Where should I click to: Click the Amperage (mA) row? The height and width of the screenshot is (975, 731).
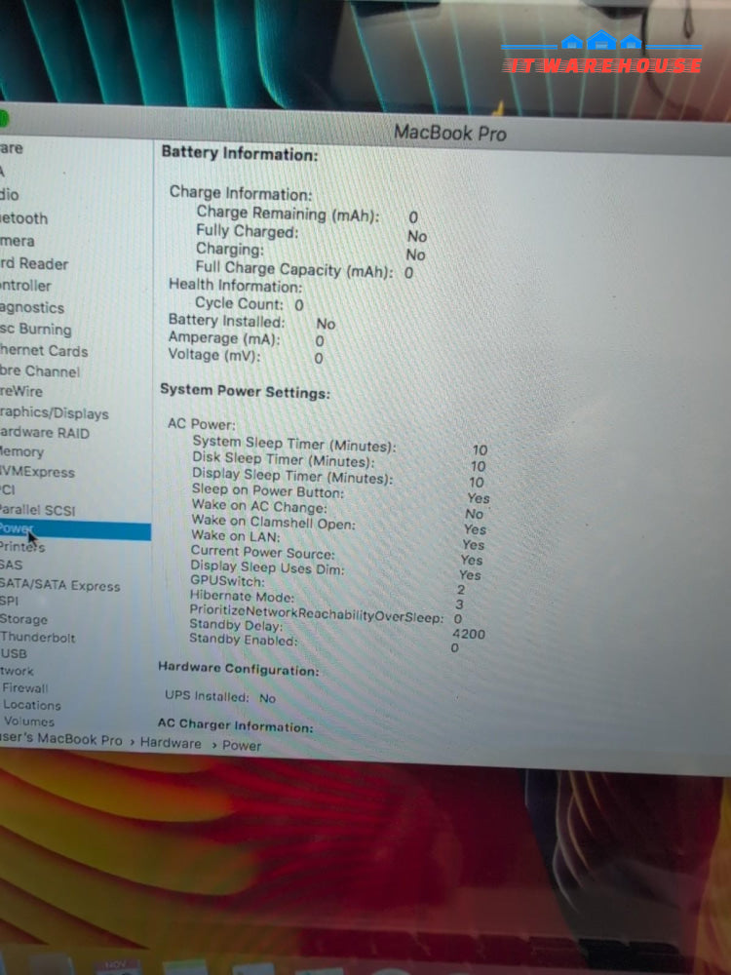[x=247, y=339]
